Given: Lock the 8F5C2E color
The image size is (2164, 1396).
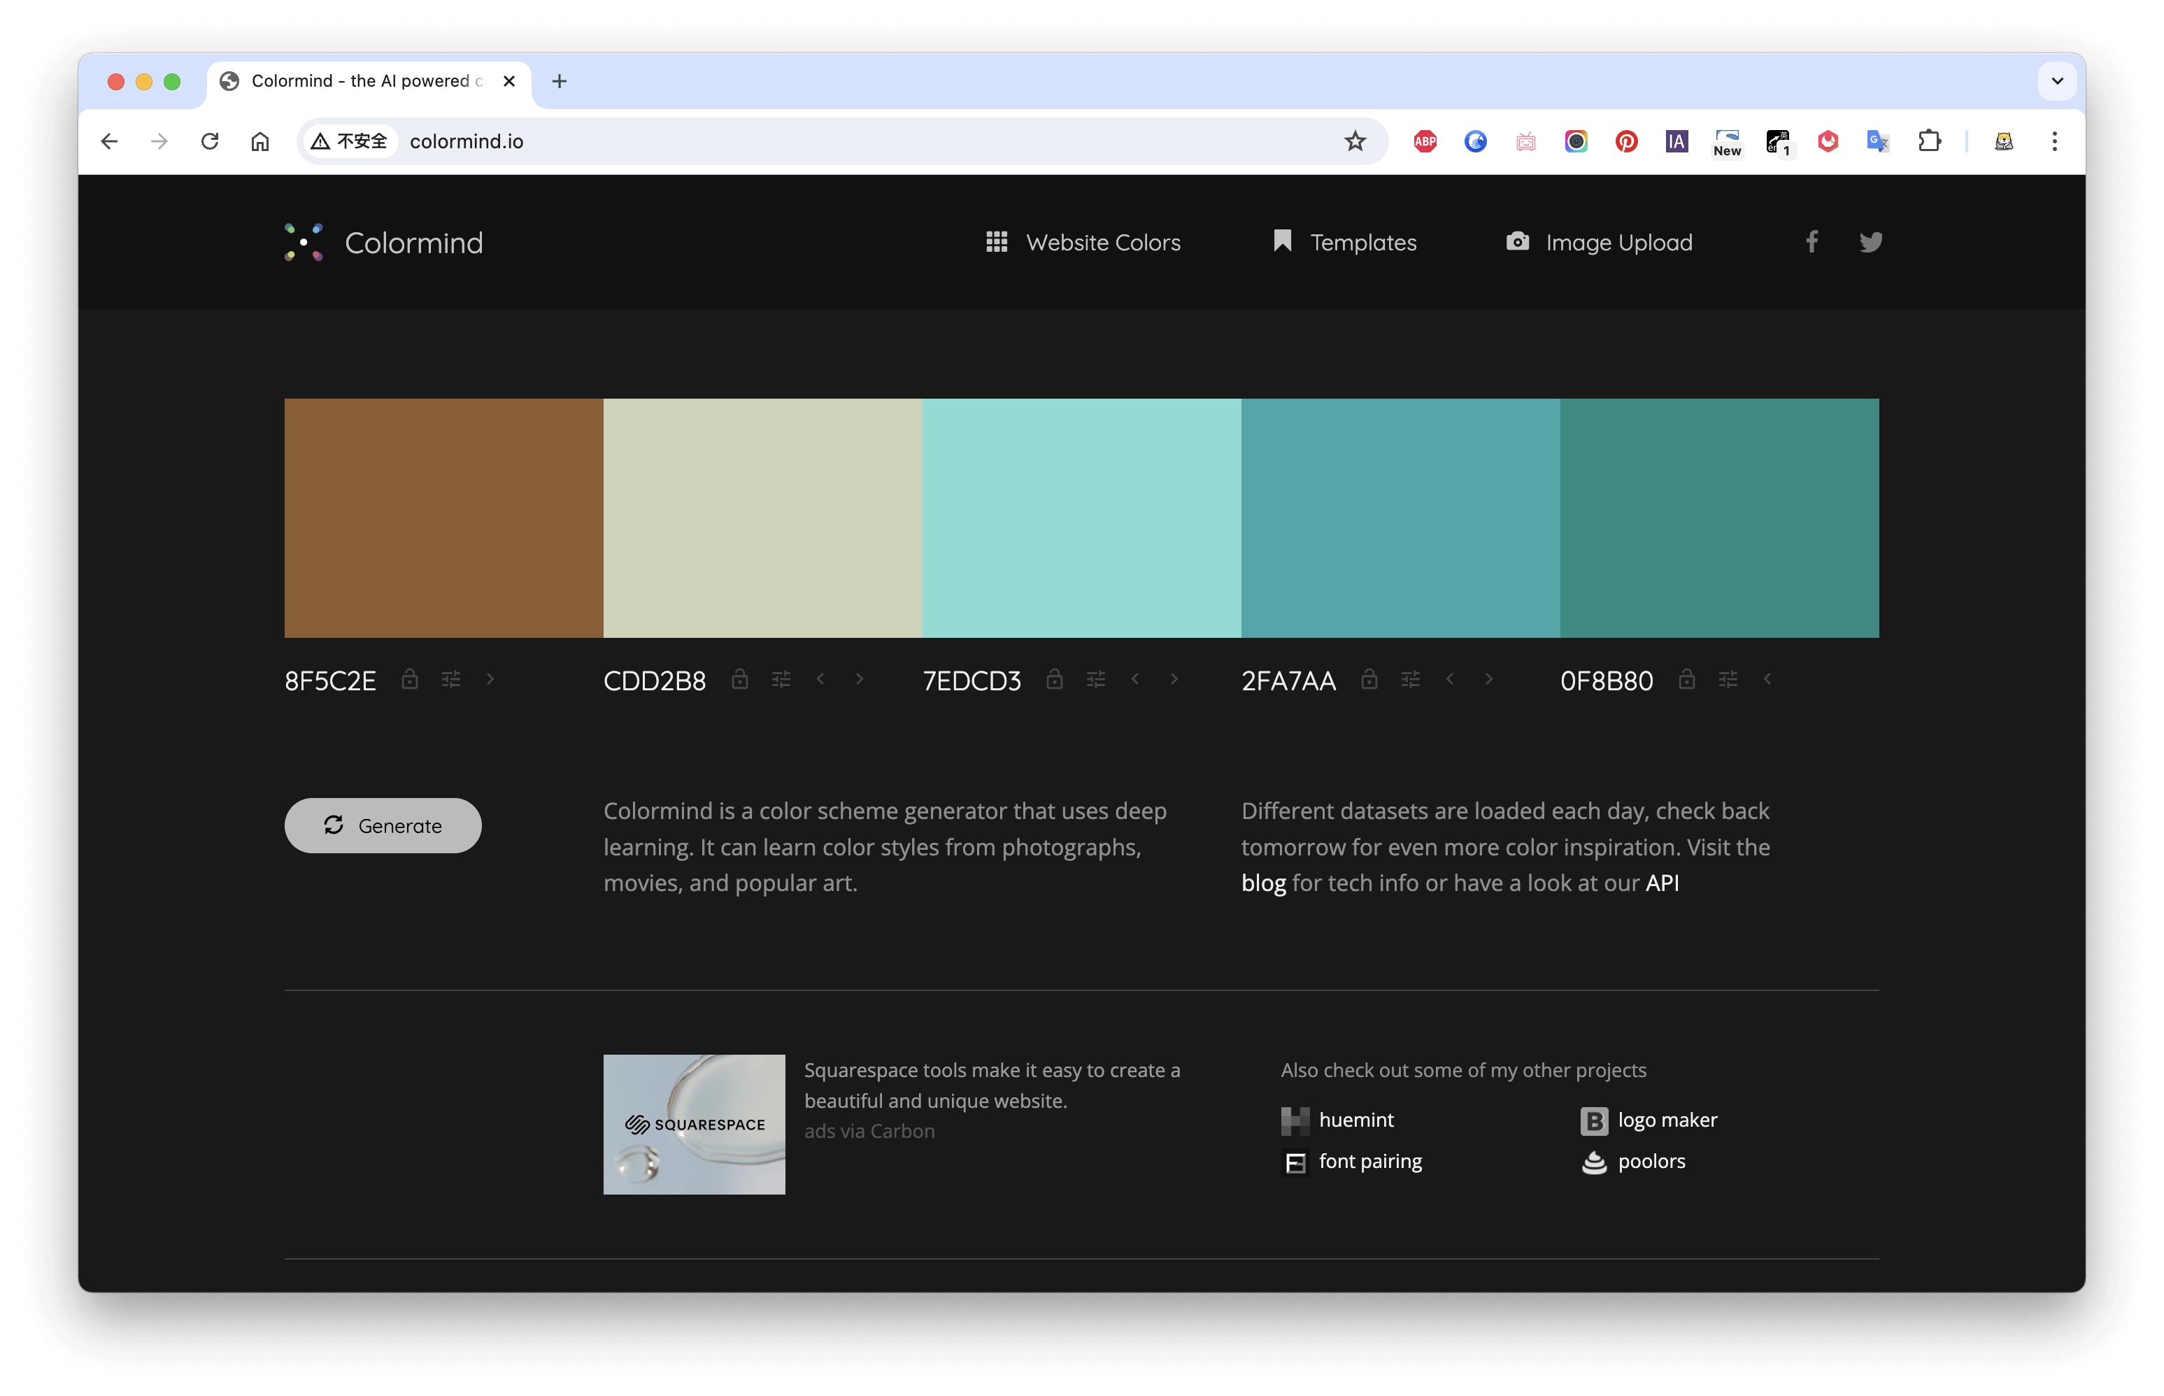Looking at the screenshot, I should pyautogui.click(x=410, y=679).
